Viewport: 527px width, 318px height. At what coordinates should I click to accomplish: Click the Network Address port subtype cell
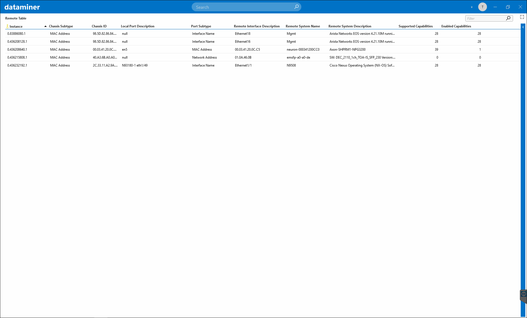(x=204, y=57)
